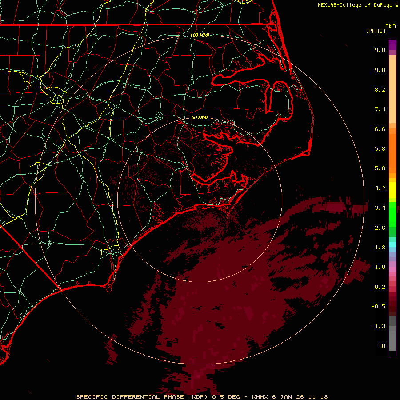Viewport: 400px width, 400px height.
Task: Click the 6 JAN 26 date text
Action: 288,397
